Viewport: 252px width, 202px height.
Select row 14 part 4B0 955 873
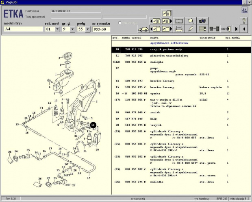181,81
